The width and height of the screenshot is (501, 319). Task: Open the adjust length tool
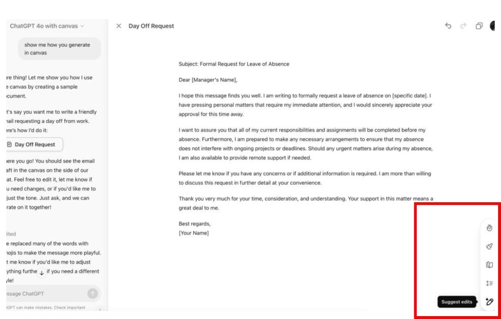(x=490, y=283)
